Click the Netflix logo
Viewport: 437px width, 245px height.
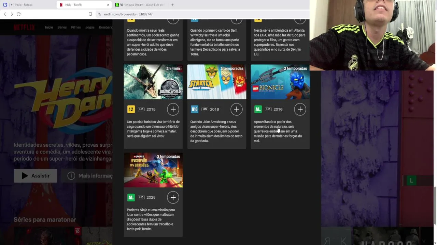click(x=24, y=28)
